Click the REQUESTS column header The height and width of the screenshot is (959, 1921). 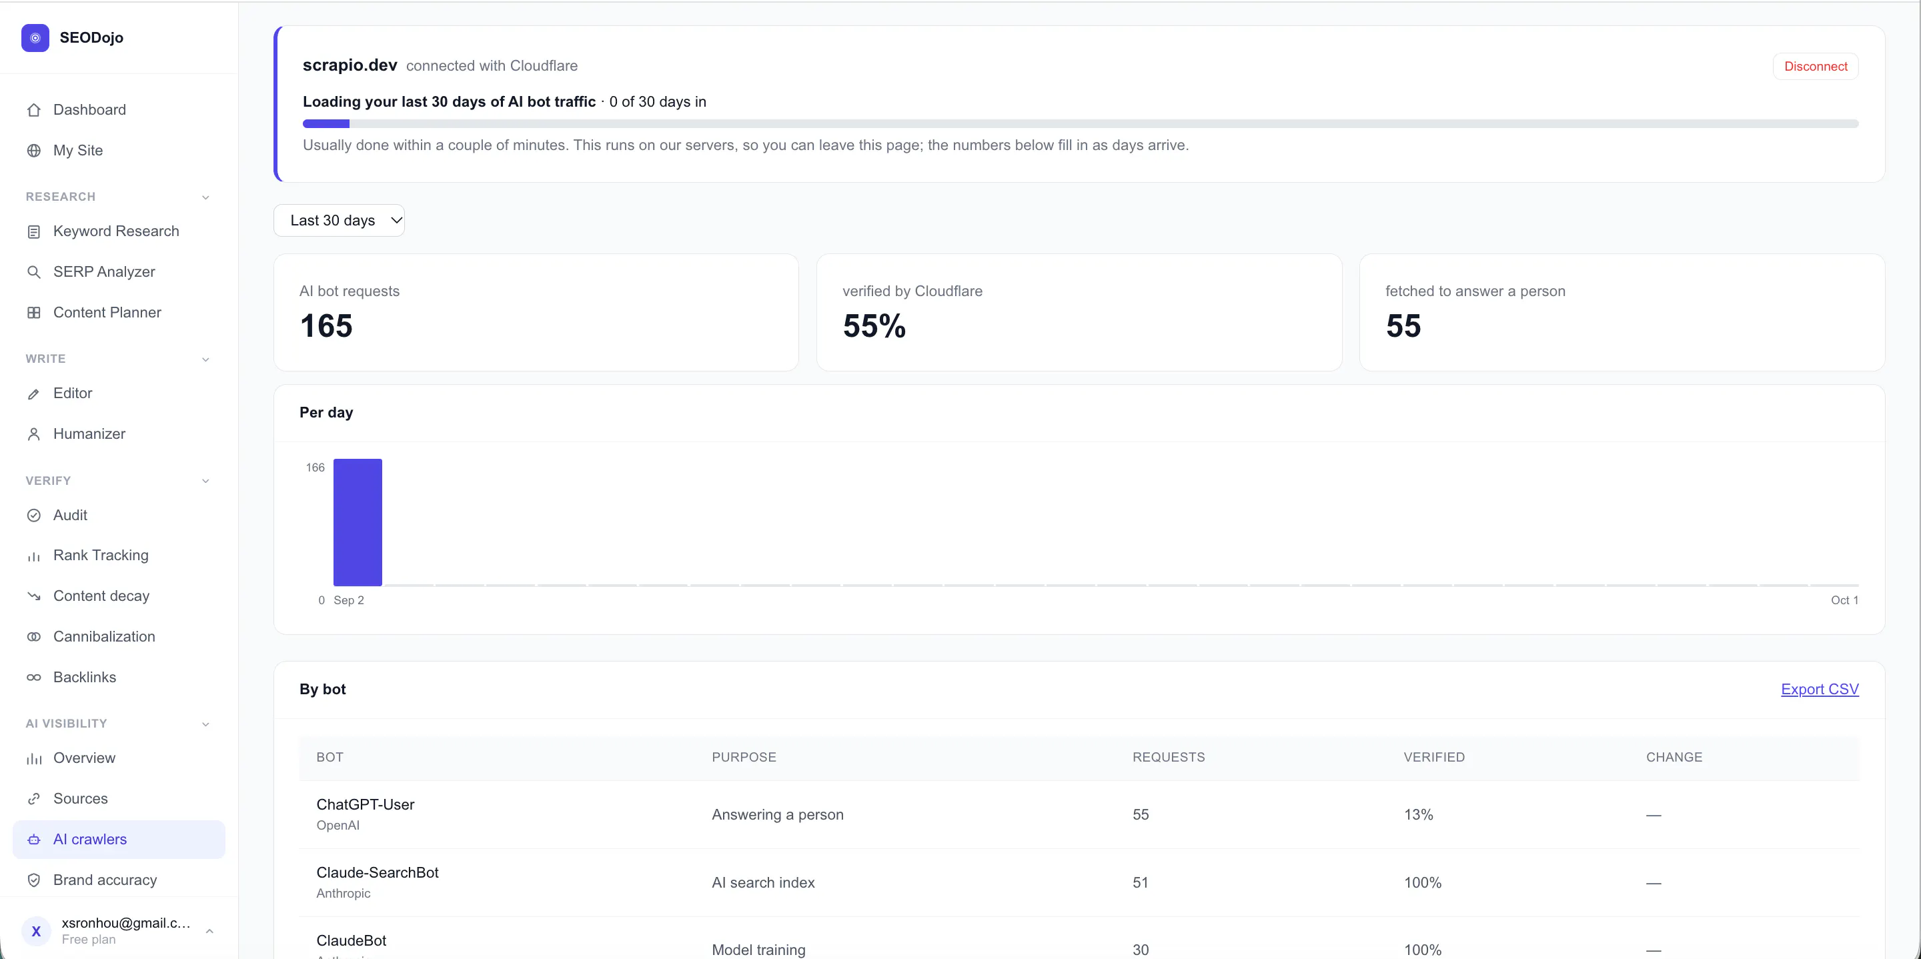click(x=1169, y=758)
